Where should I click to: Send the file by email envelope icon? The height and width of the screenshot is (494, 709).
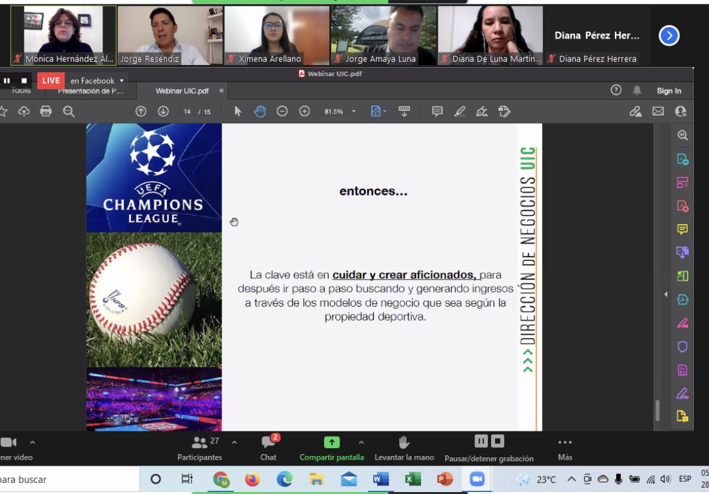pyautogui.click(x=658, y=111)
